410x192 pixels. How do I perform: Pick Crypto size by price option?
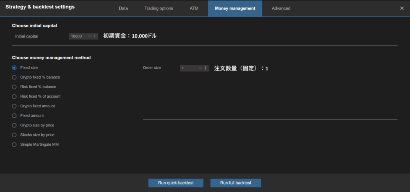[14, 125]
